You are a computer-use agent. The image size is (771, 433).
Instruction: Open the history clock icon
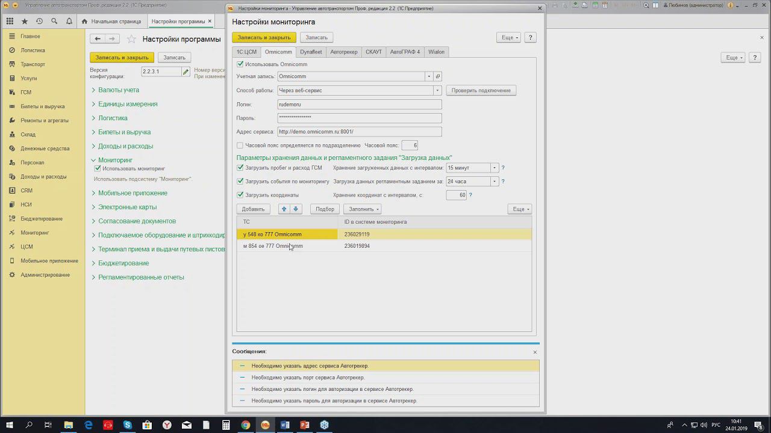point(39,21)
